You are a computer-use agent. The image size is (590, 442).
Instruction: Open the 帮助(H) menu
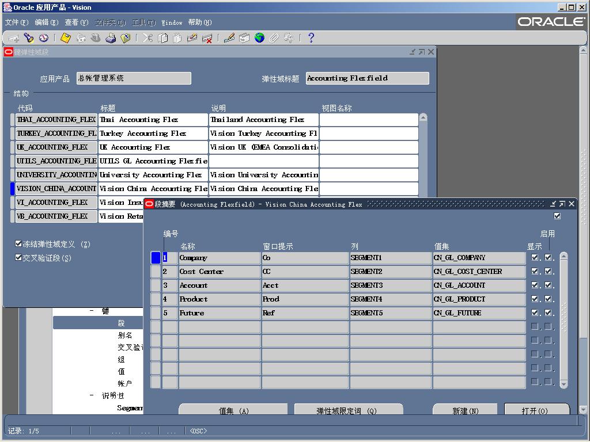200,22
